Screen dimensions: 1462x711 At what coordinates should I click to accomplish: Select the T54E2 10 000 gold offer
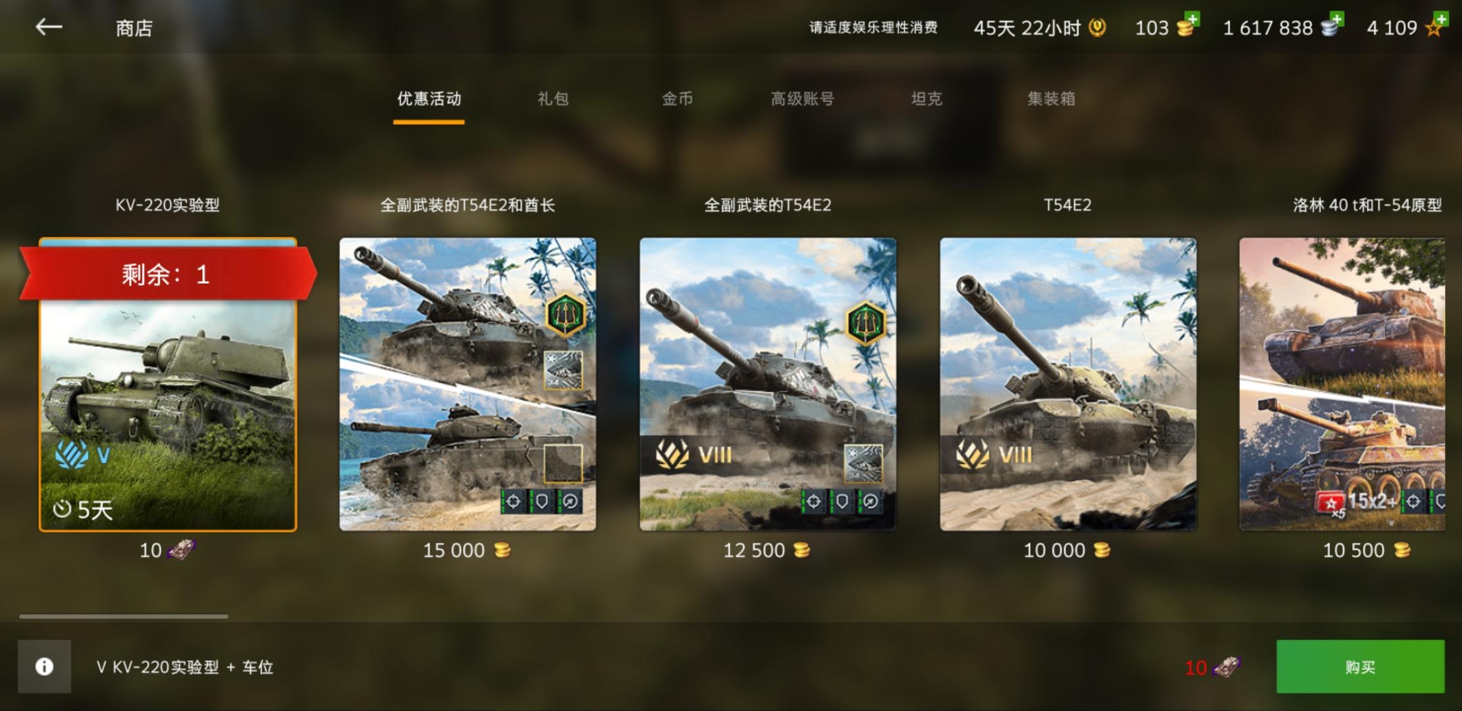point(1068,384)
